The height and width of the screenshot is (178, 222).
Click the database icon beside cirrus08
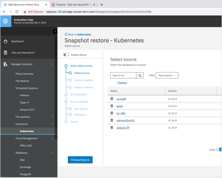pos(112,99)
